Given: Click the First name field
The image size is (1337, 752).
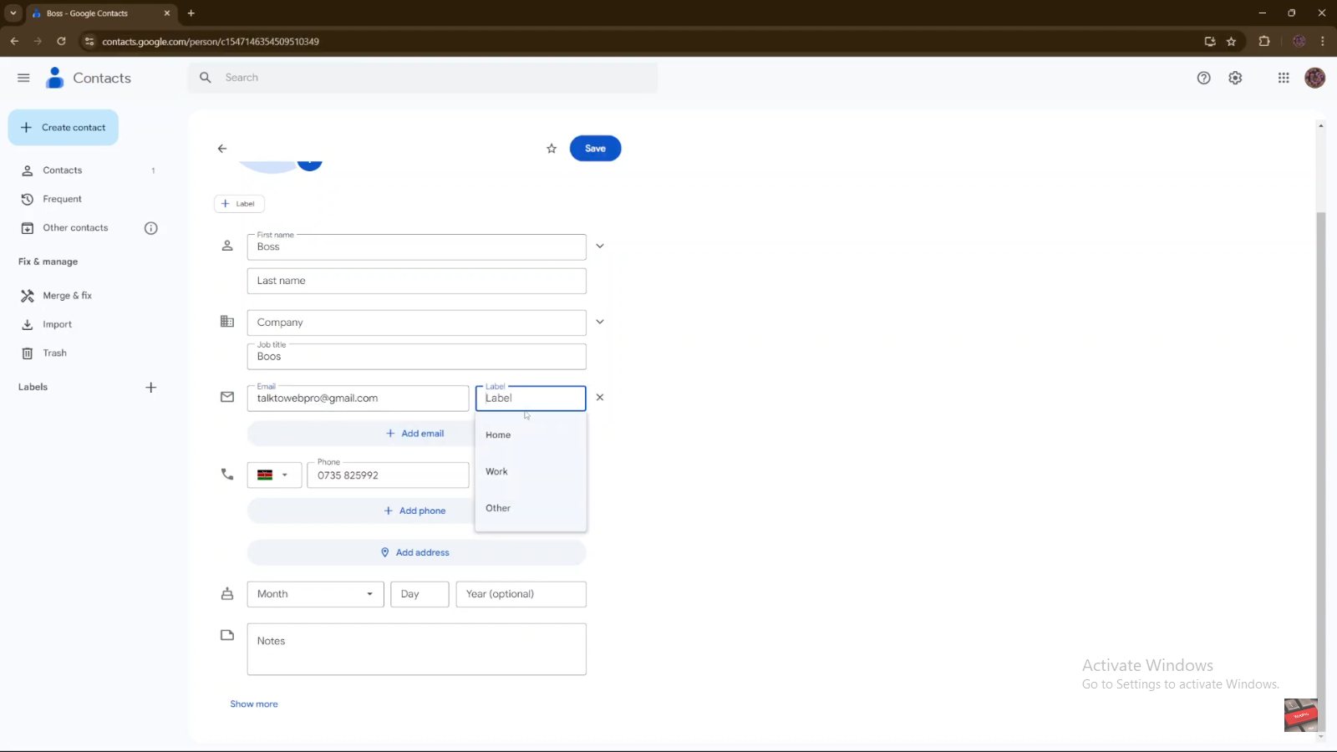Looking at the screenshot, I should [416, 247].
